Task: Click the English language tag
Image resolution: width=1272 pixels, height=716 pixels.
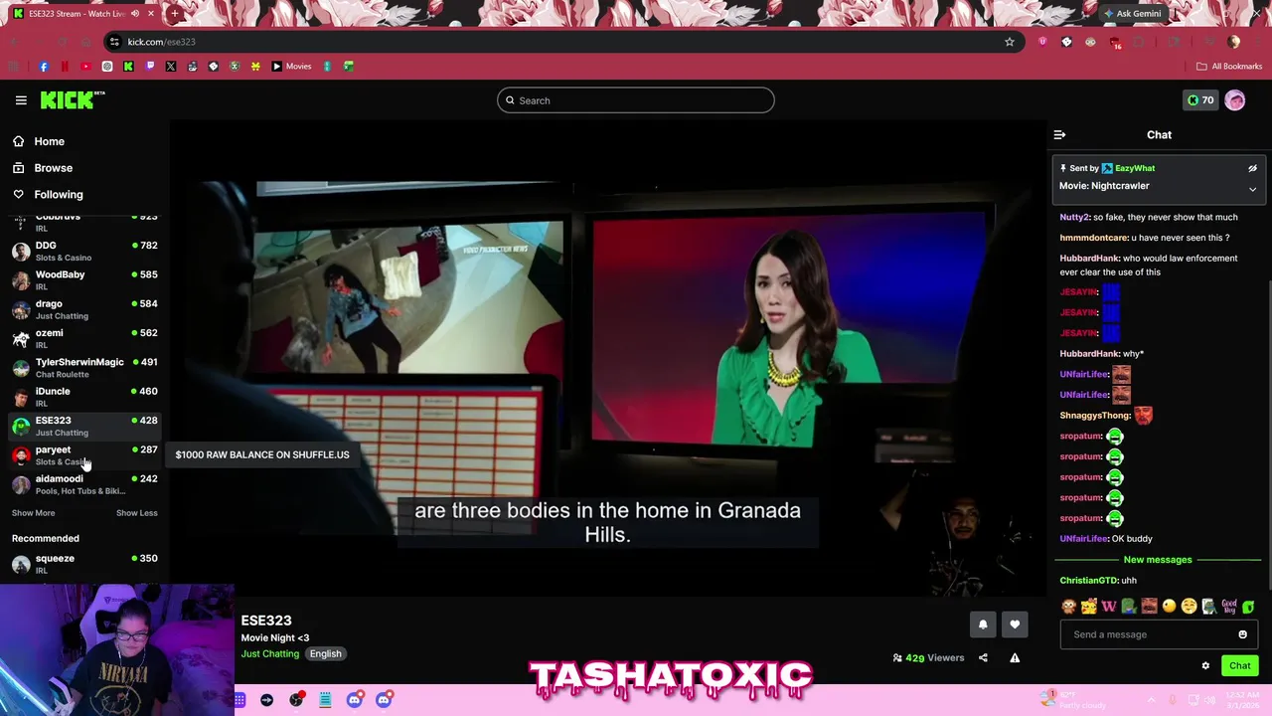Action: click(325, 654)
